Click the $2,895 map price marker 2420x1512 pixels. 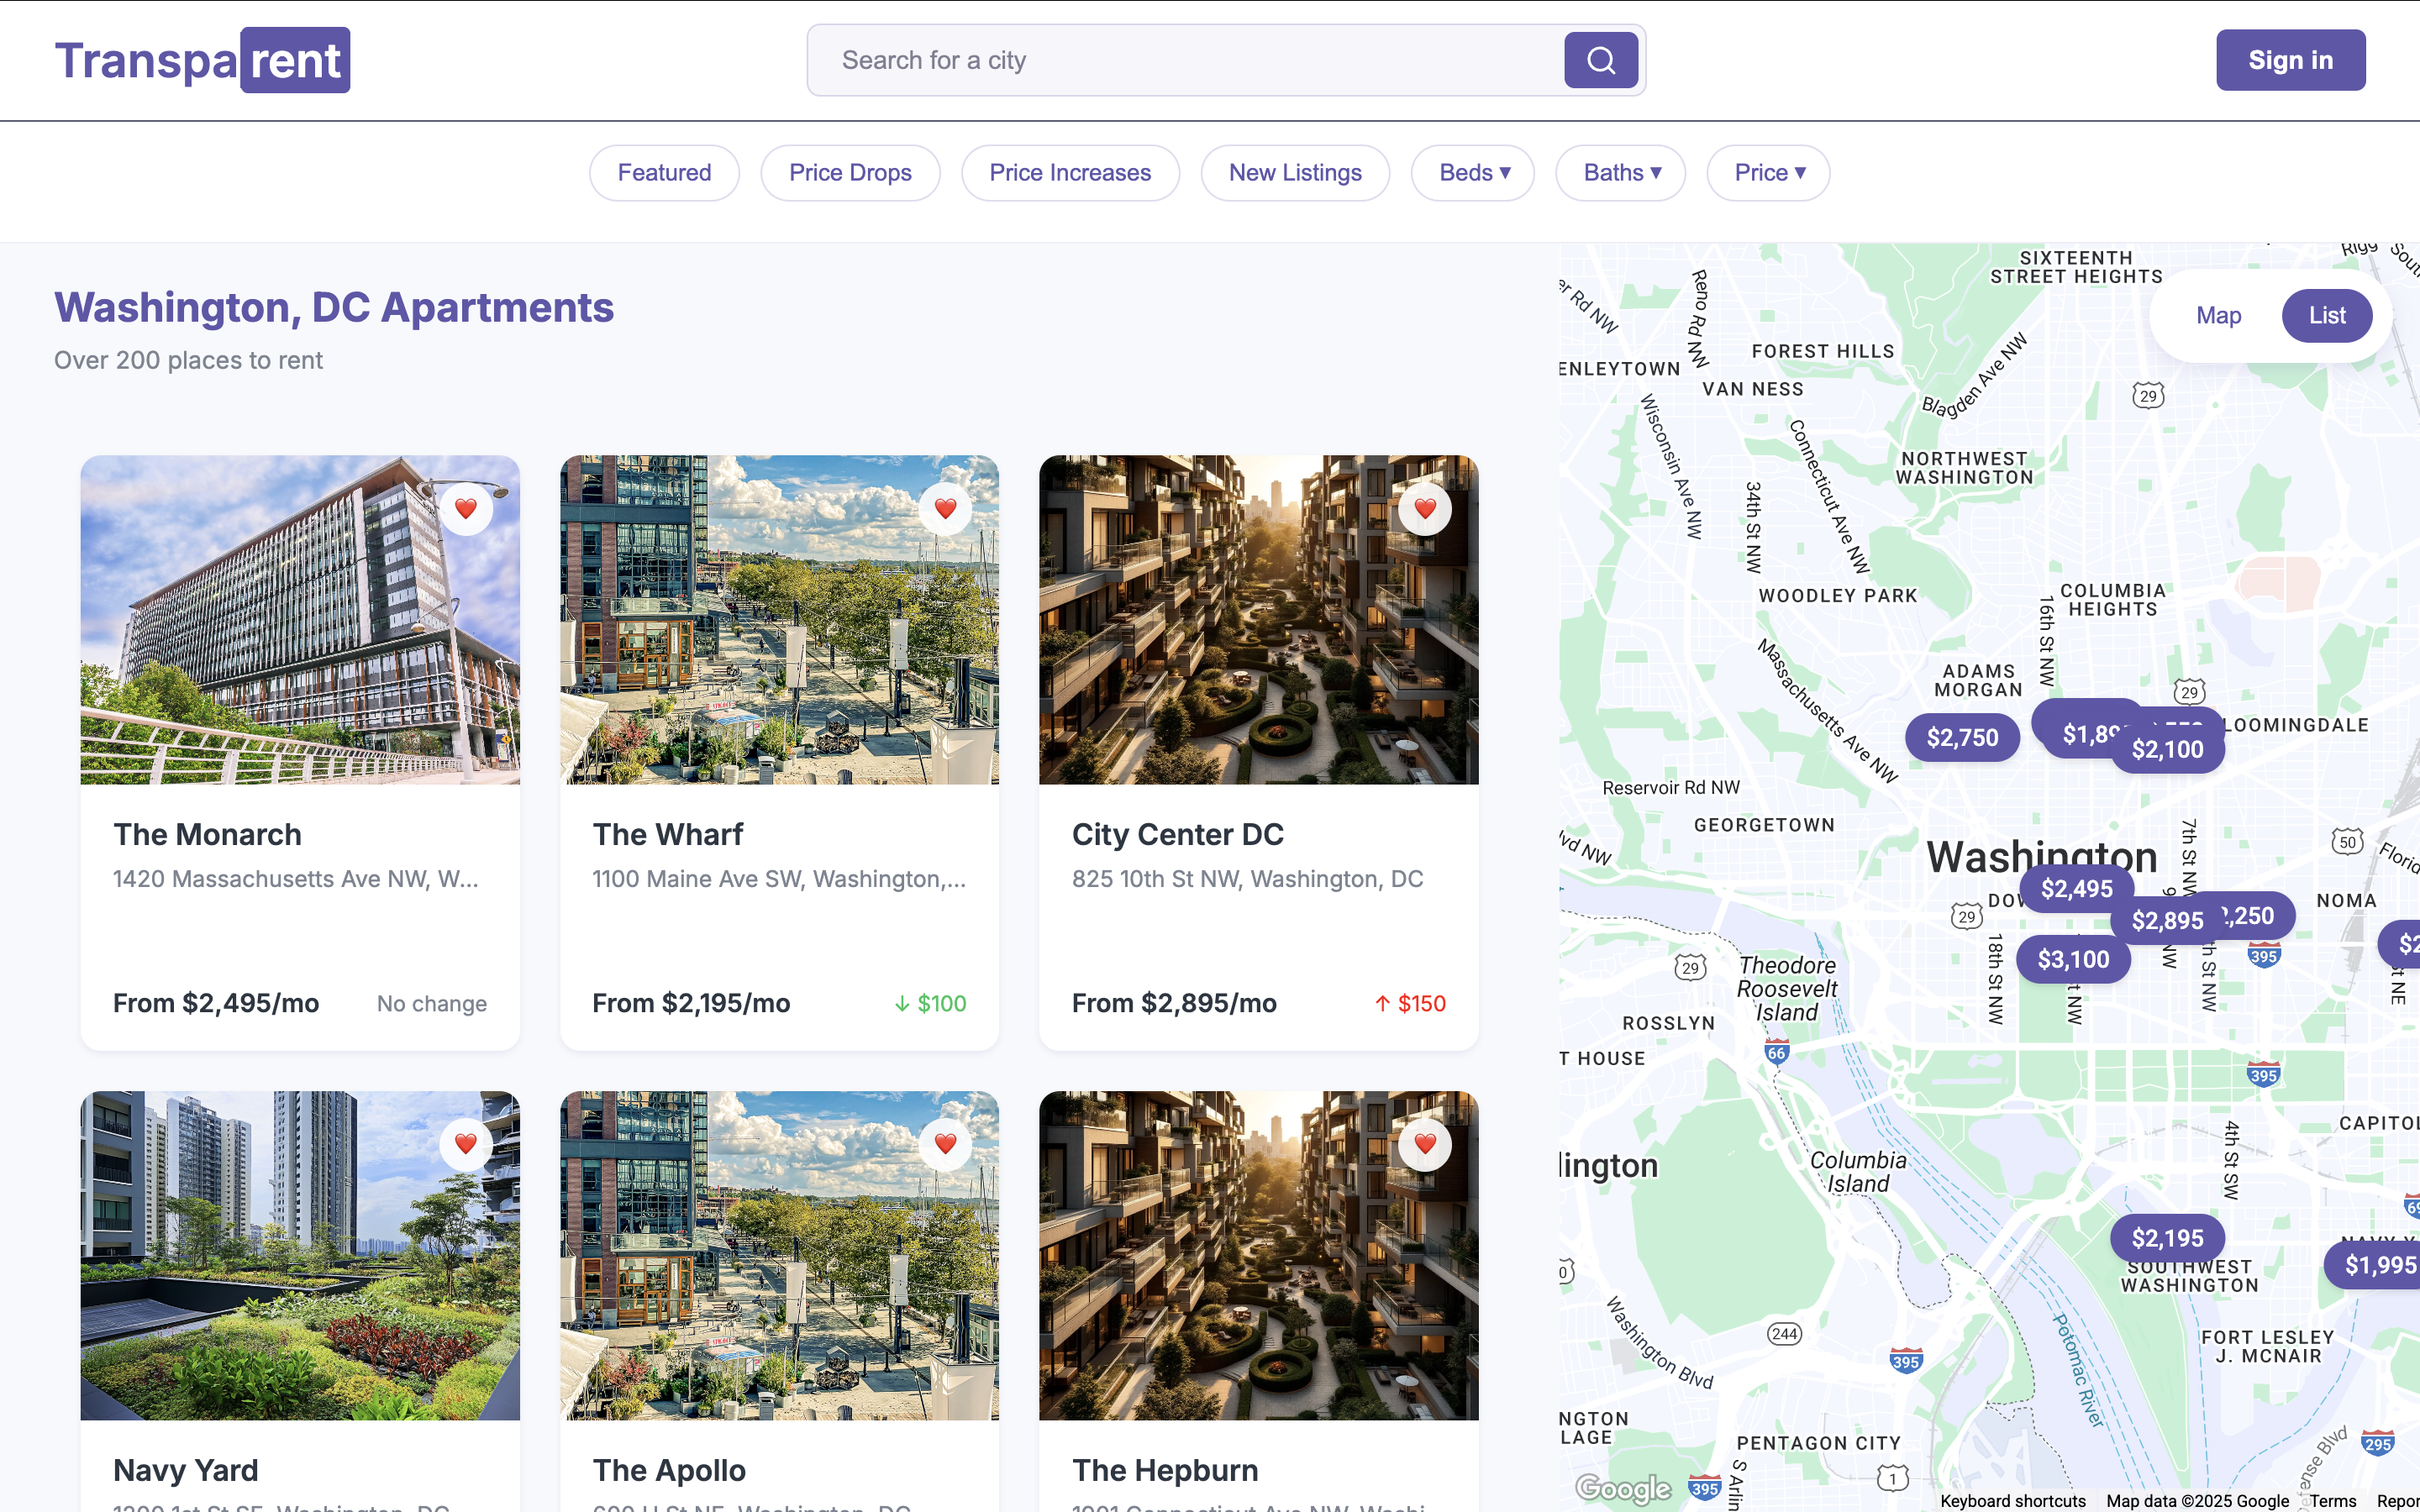2166,921
